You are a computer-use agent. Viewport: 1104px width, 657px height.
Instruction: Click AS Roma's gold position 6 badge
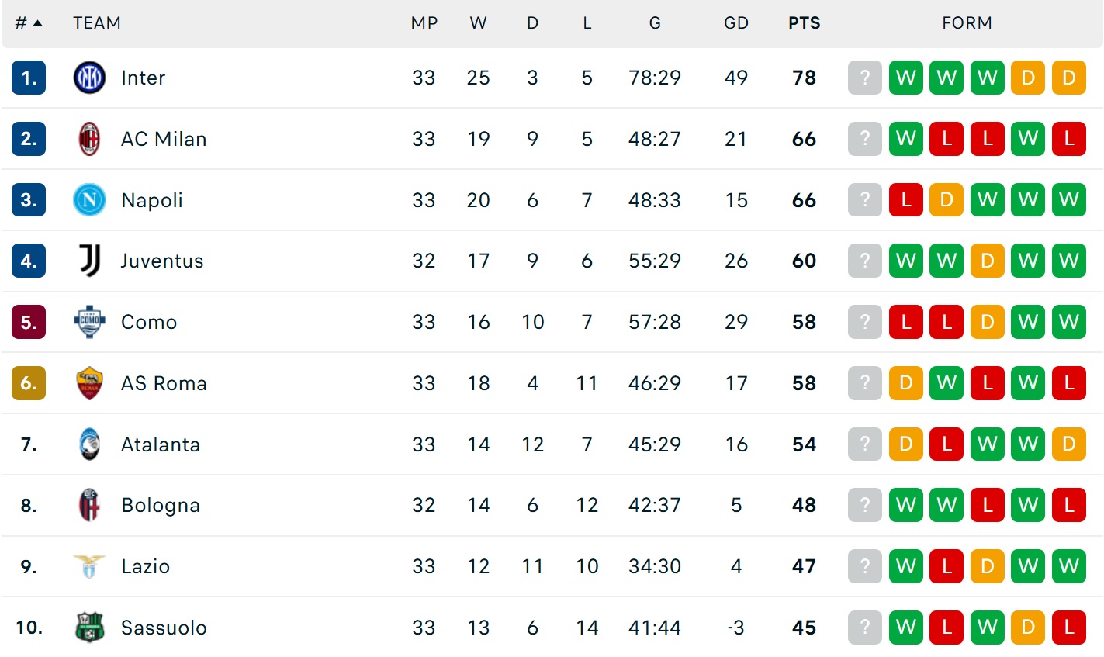(29, 383)
